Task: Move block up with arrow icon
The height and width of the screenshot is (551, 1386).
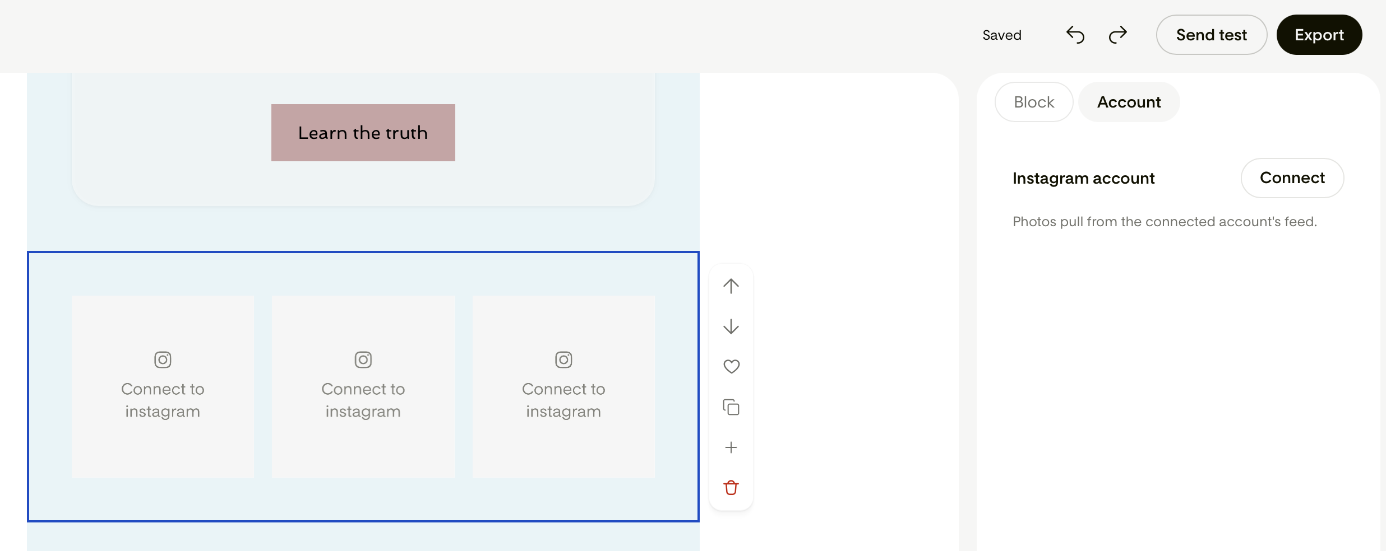Action: (x=731, y=286)
